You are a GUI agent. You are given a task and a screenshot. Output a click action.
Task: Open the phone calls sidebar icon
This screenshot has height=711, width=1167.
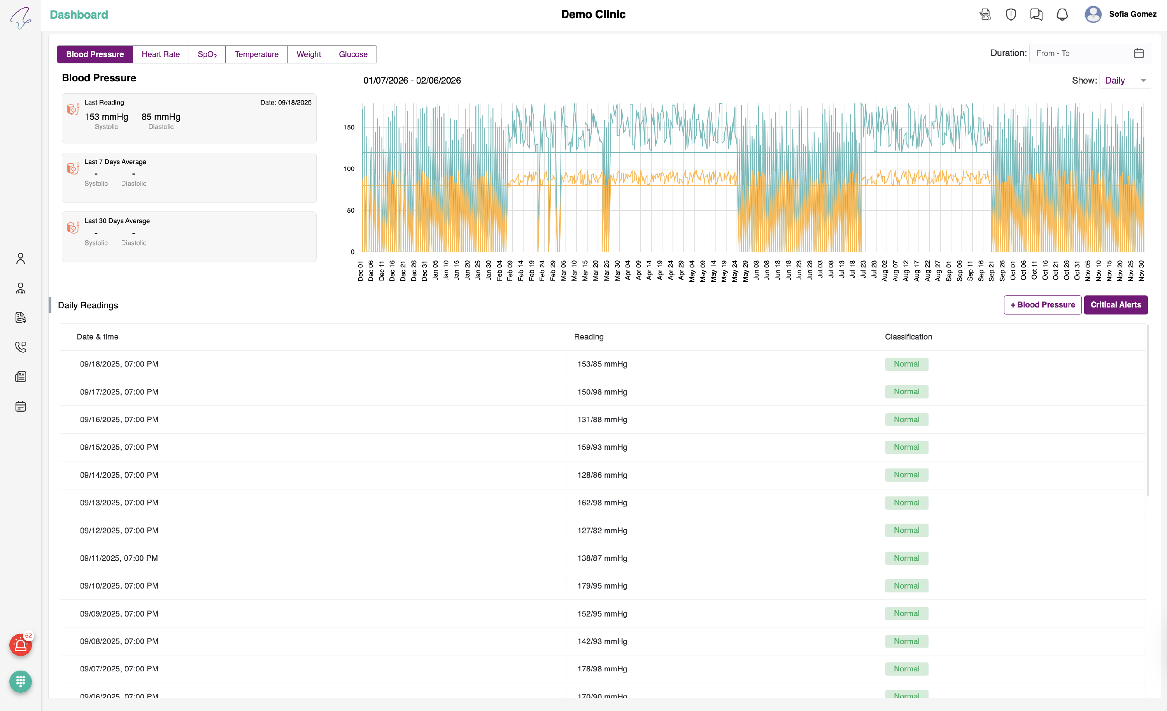tap(20, 347)
